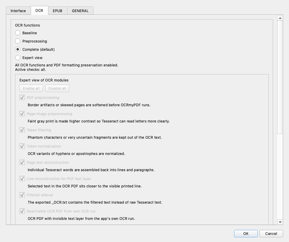Click the 'Active checks: all.' text
Viewport: 289px width, 242px height.
(x=31, y=70)
